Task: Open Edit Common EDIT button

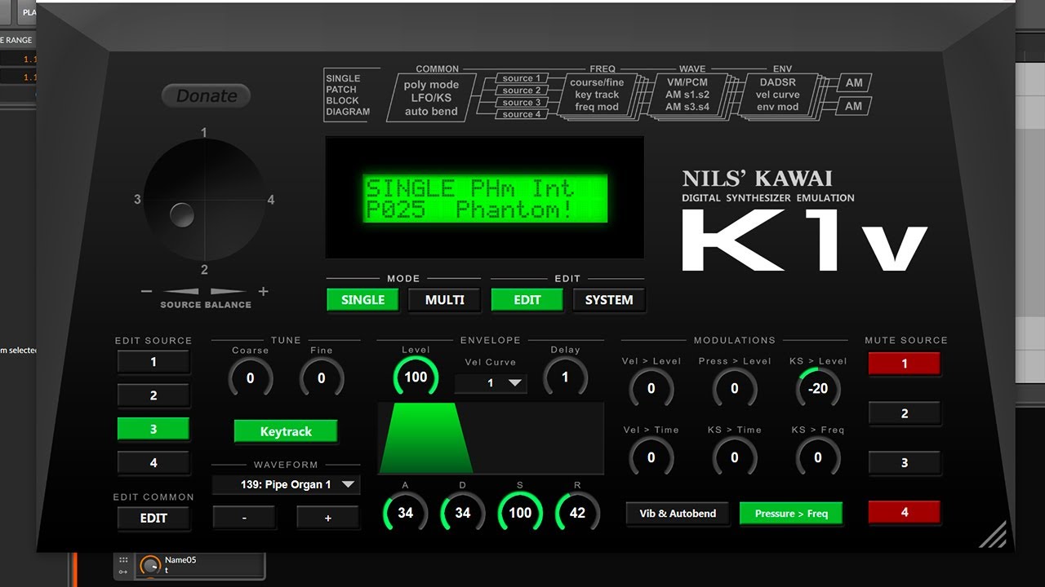Action: [153, 518]
